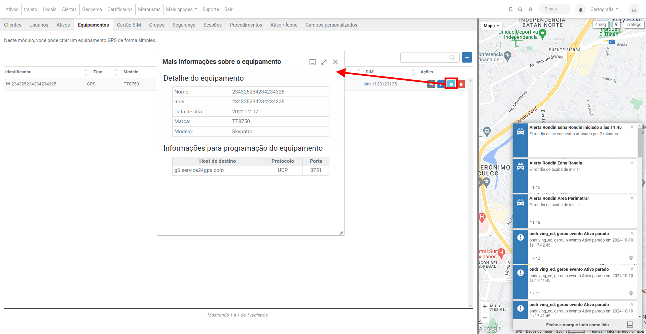Click the add device icon in top bar

[x=511, y=9]
